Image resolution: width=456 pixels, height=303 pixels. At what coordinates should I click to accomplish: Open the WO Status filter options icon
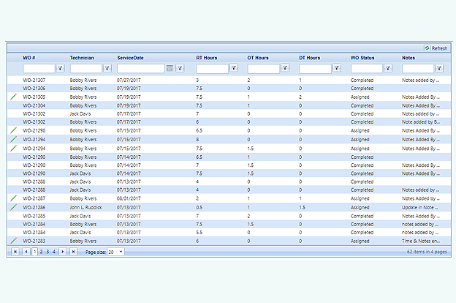pos(388,68)
